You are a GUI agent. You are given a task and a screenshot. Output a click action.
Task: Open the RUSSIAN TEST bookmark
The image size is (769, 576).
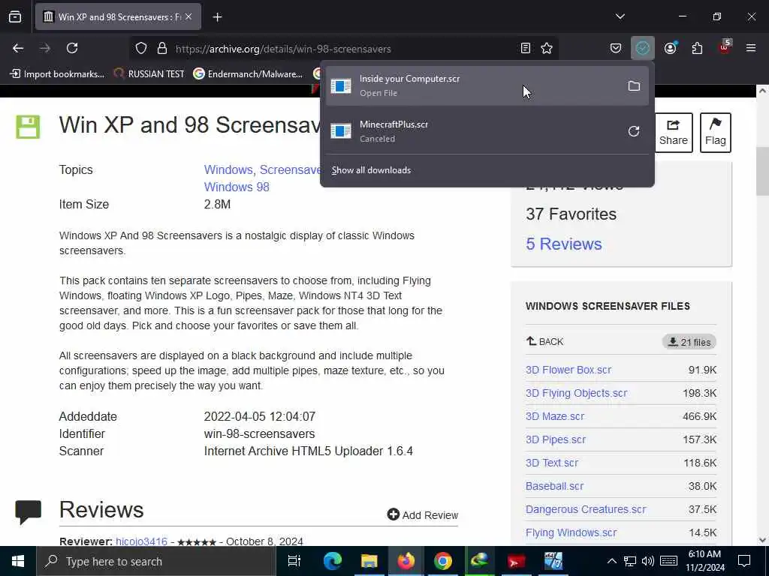click(x=149, y=74)
